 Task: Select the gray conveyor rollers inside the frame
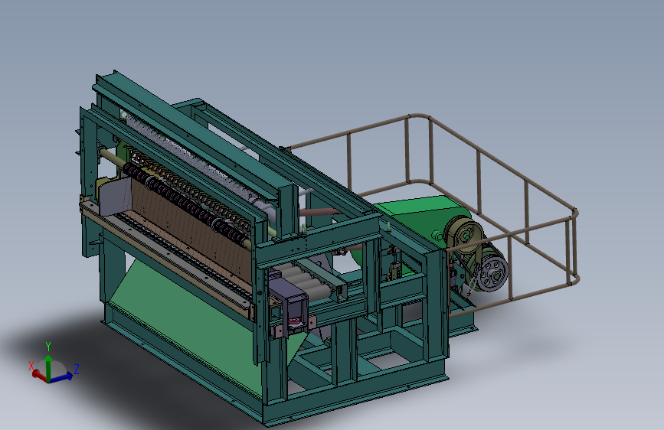point(306,282)
